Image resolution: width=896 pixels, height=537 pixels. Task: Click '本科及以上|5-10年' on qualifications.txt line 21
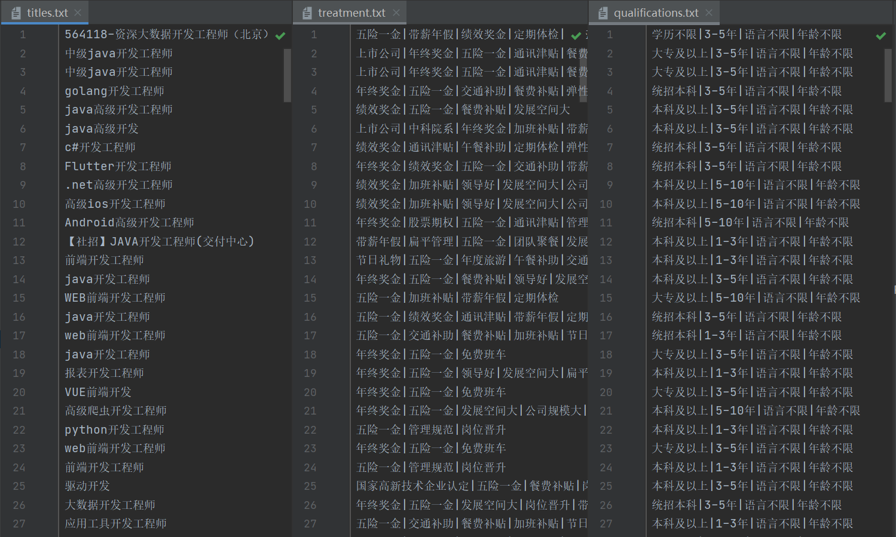[x=756, y=411]
